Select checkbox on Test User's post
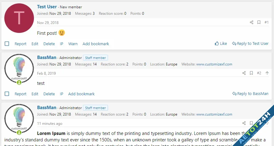The image size is (274, 146). click(x=7, y=44)
